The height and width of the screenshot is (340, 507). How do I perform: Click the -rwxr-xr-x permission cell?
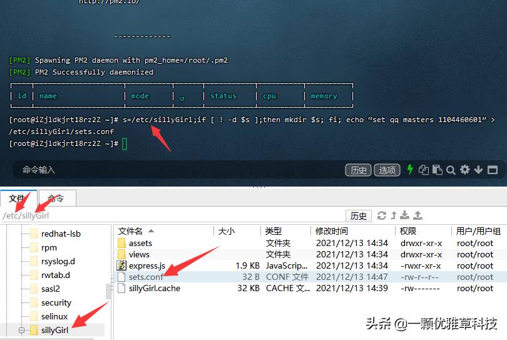[421, 265]
